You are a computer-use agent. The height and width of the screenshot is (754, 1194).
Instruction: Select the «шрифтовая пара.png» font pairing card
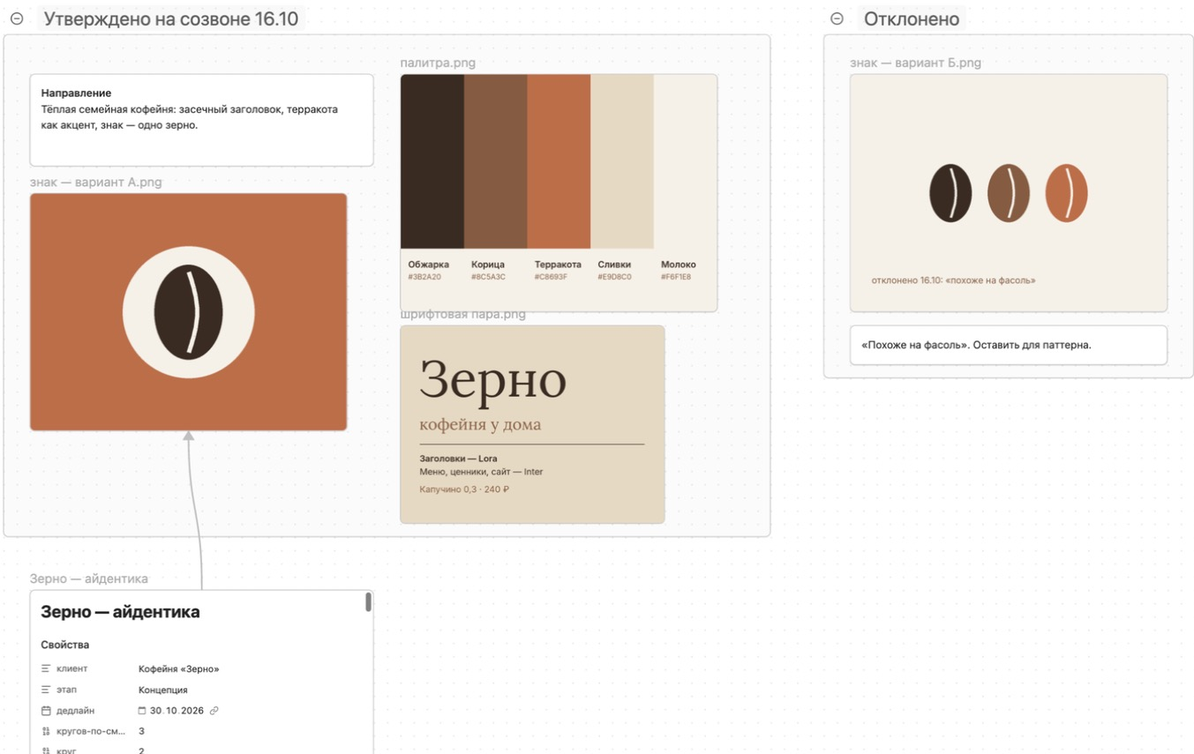532,424
